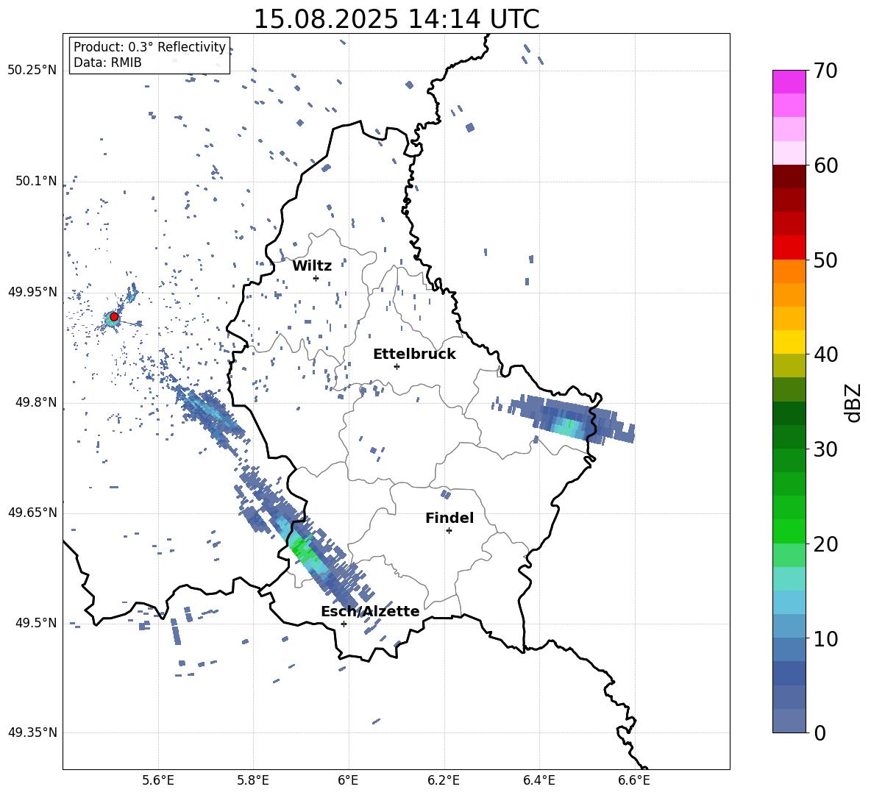Click the Ettelbruck city label
The image size is (871, 795).
(x=414, y=354)
